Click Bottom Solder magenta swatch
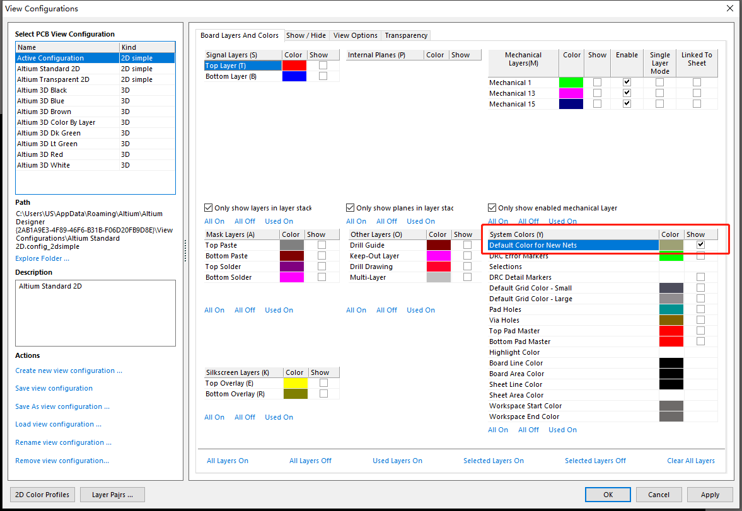Screen dimensions: 742x511 tap(292, 277)
